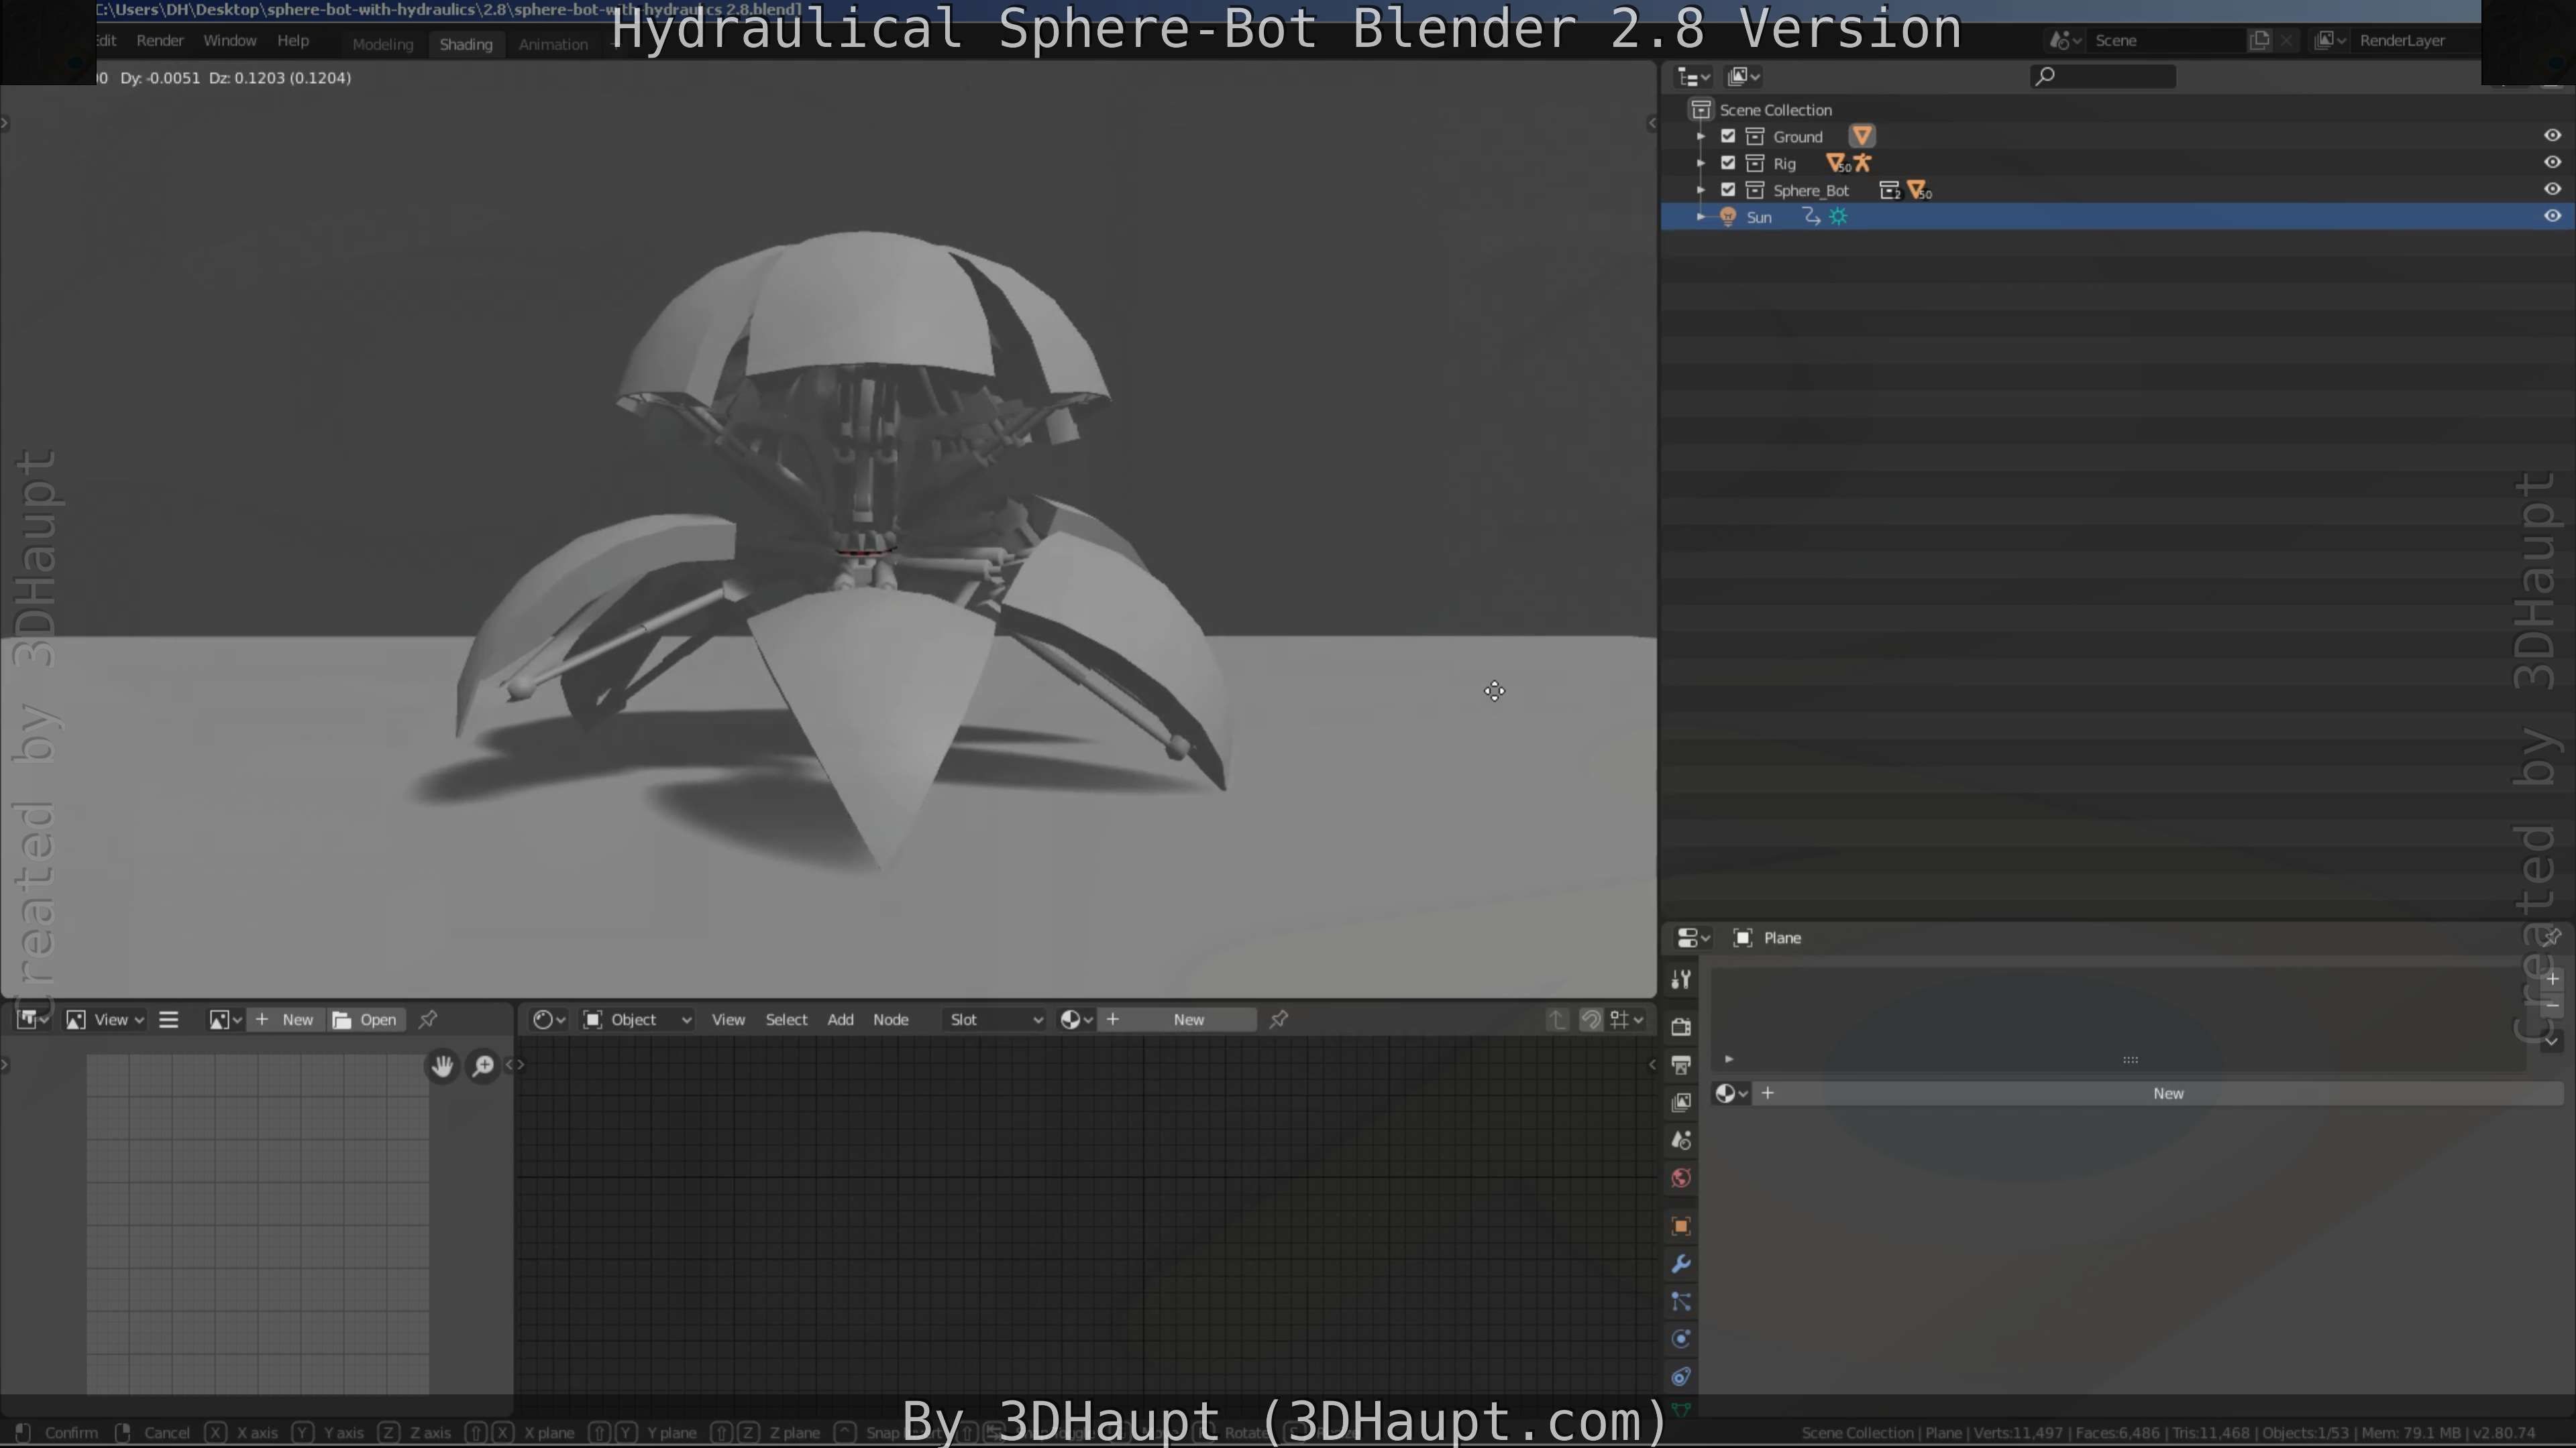Open the node snap type dropdown
The height and width of the screenshot is (1448, 2576).
[x=1627, y=1019]
